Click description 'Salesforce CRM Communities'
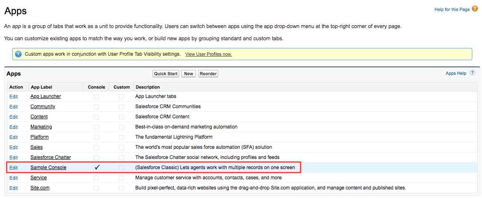Viewport: 482px width, 198px height. [x=168, y=107]
